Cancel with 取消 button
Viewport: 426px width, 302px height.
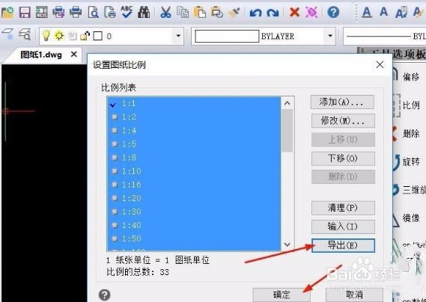click(x=354, y=295)
